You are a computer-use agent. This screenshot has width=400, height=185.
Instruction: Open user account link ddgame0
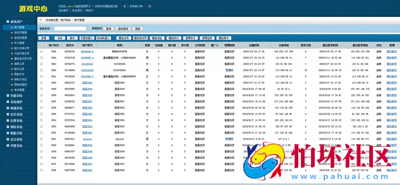click(x=87, y=139)
